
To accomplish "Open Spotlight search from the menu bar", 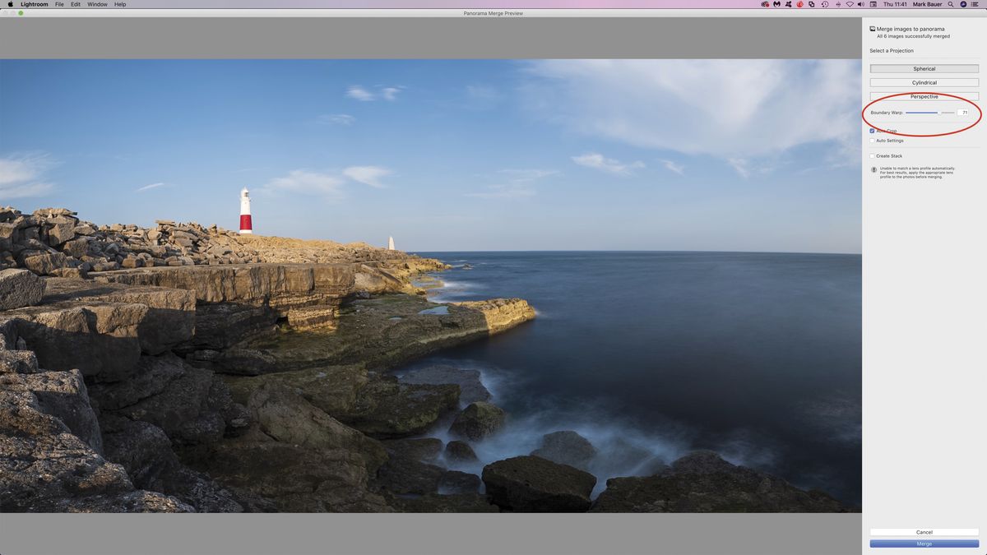I will click(x=951, y=4).
